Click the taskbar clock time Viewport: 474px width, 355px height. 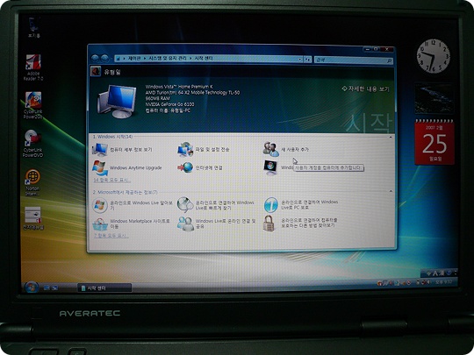[x=444, y=282]
